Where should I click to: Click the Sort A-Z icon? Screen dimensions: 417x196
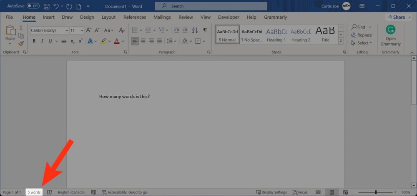click(x=195, y=30)
